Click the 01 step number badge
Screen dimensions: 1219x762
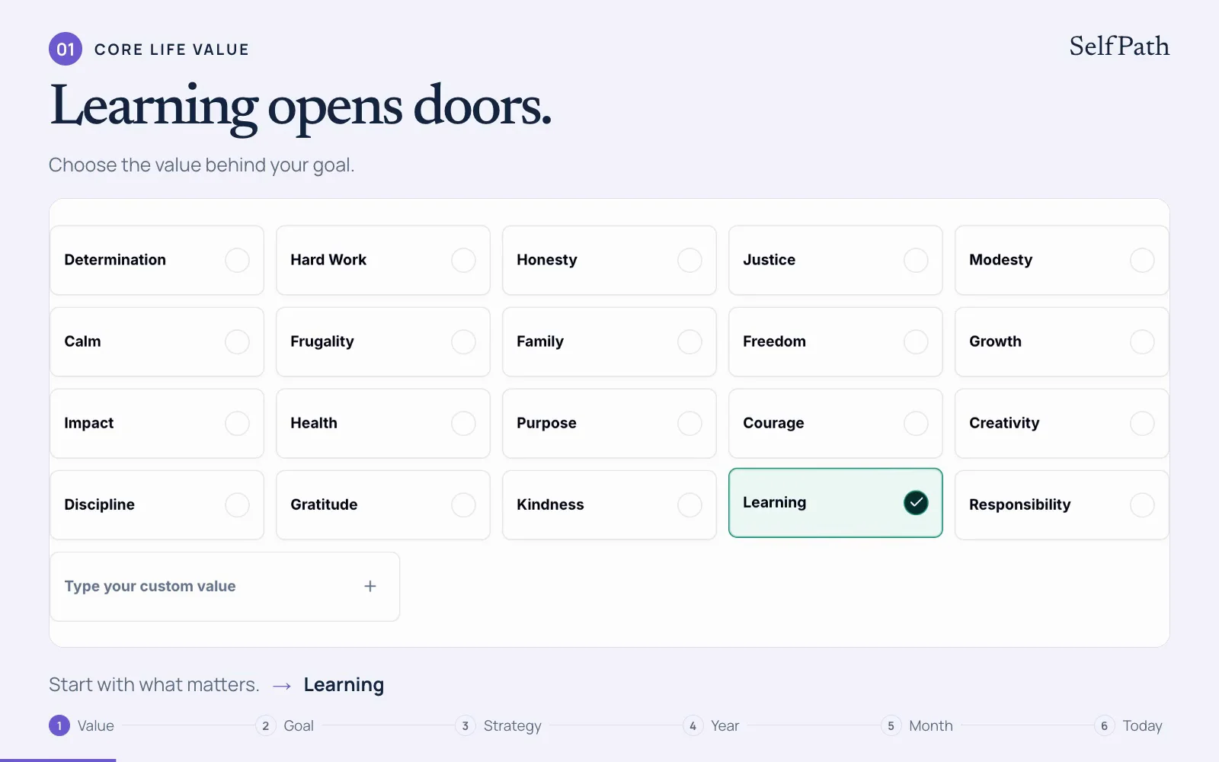(x=66, y=49)
